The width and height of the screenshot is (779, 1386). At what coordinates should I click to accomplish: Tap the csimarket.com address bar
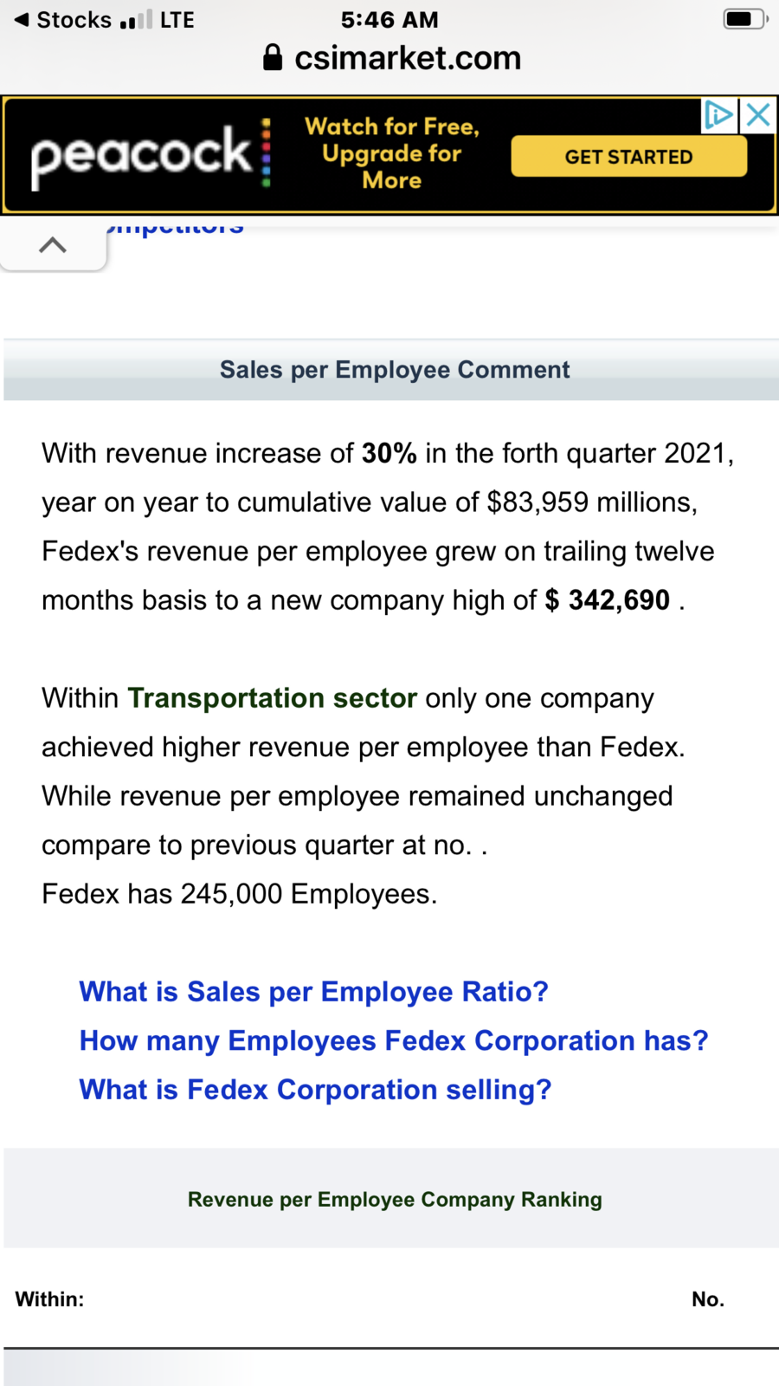click(391, 58)
